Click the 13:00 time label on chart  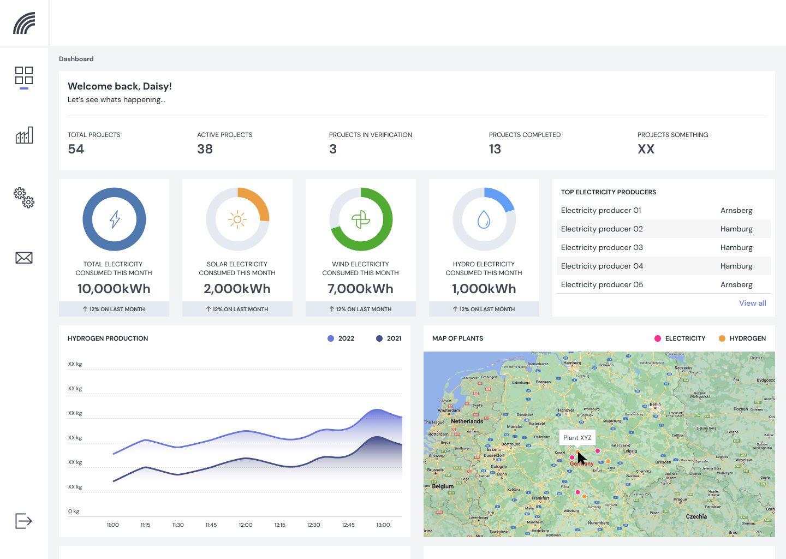(x=383, y=525)
